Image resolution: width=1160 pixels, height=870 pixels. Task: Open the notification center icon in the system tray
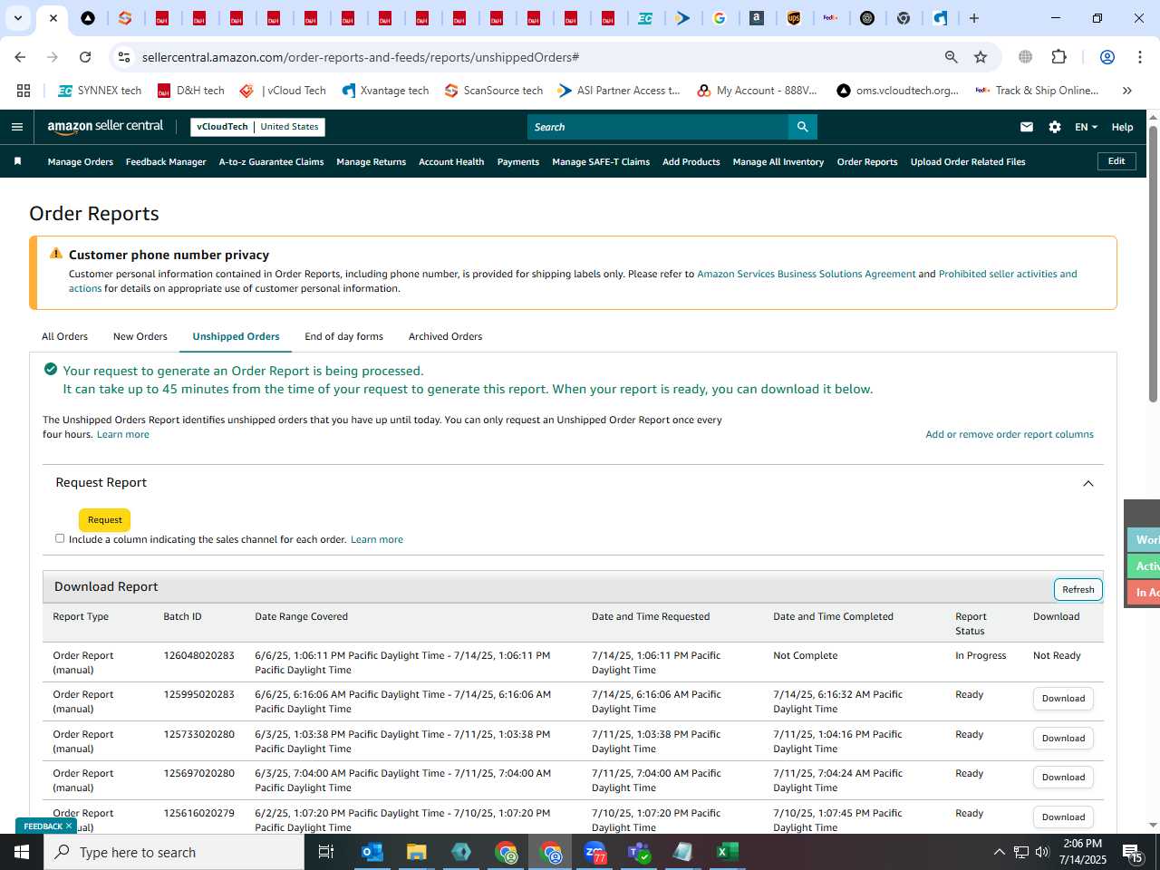coord(1133,852)
